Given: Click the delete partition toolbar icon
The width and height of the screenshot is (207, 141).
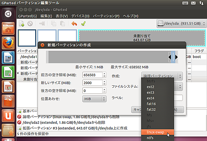Looking at the screenshot, I should 30,24.
